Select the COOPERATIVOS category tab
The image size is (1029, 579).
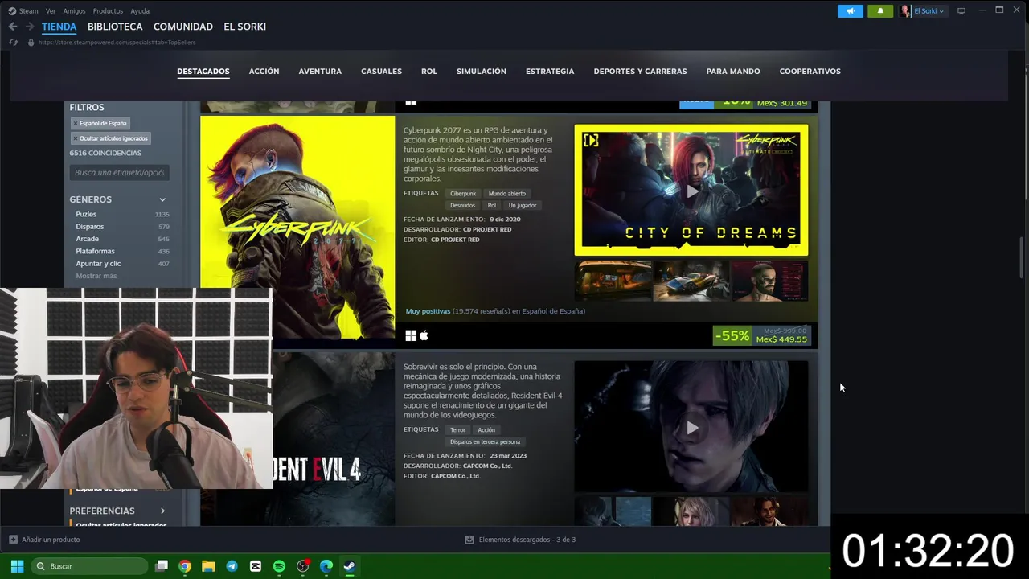(x=810, y=72)
